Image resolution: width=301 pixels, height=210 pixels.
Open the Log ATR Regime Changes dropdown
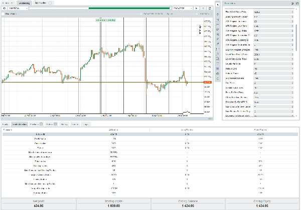[273, 49]
